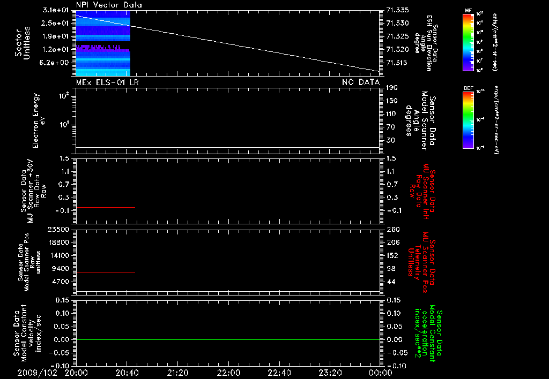Click the blue NPI spectrogram data block

tap(103, 43)
